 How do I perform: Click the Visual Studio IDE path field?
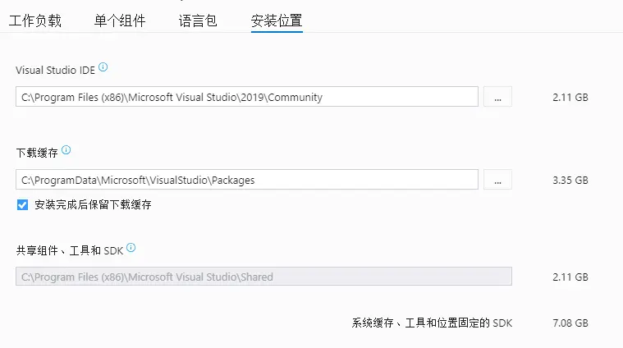(247, 97)
